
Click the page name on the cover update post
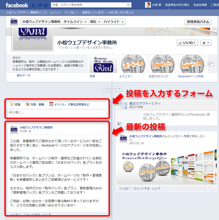[146, 136]
